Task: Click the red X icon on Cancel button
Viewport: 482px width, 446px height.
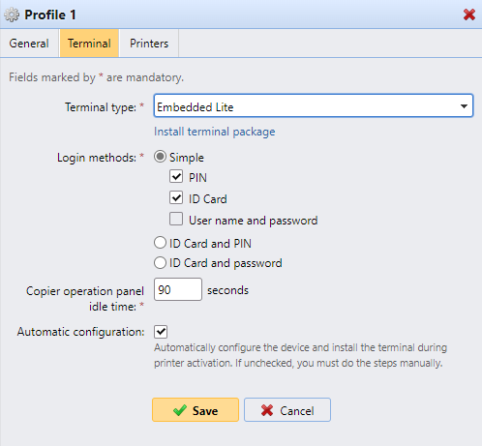Action: pos(267,410)
